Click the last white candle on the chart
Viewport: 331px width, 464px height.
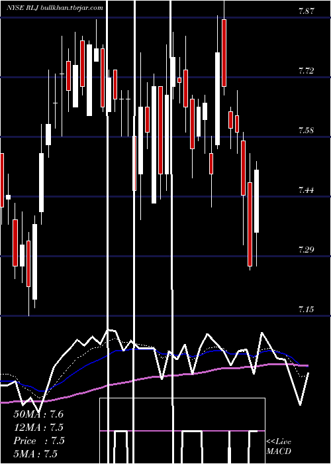coord(257,202)
